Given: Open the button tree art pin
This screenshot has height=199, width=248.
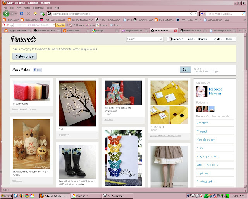Looking at the screenshot, I should (77, 103).
